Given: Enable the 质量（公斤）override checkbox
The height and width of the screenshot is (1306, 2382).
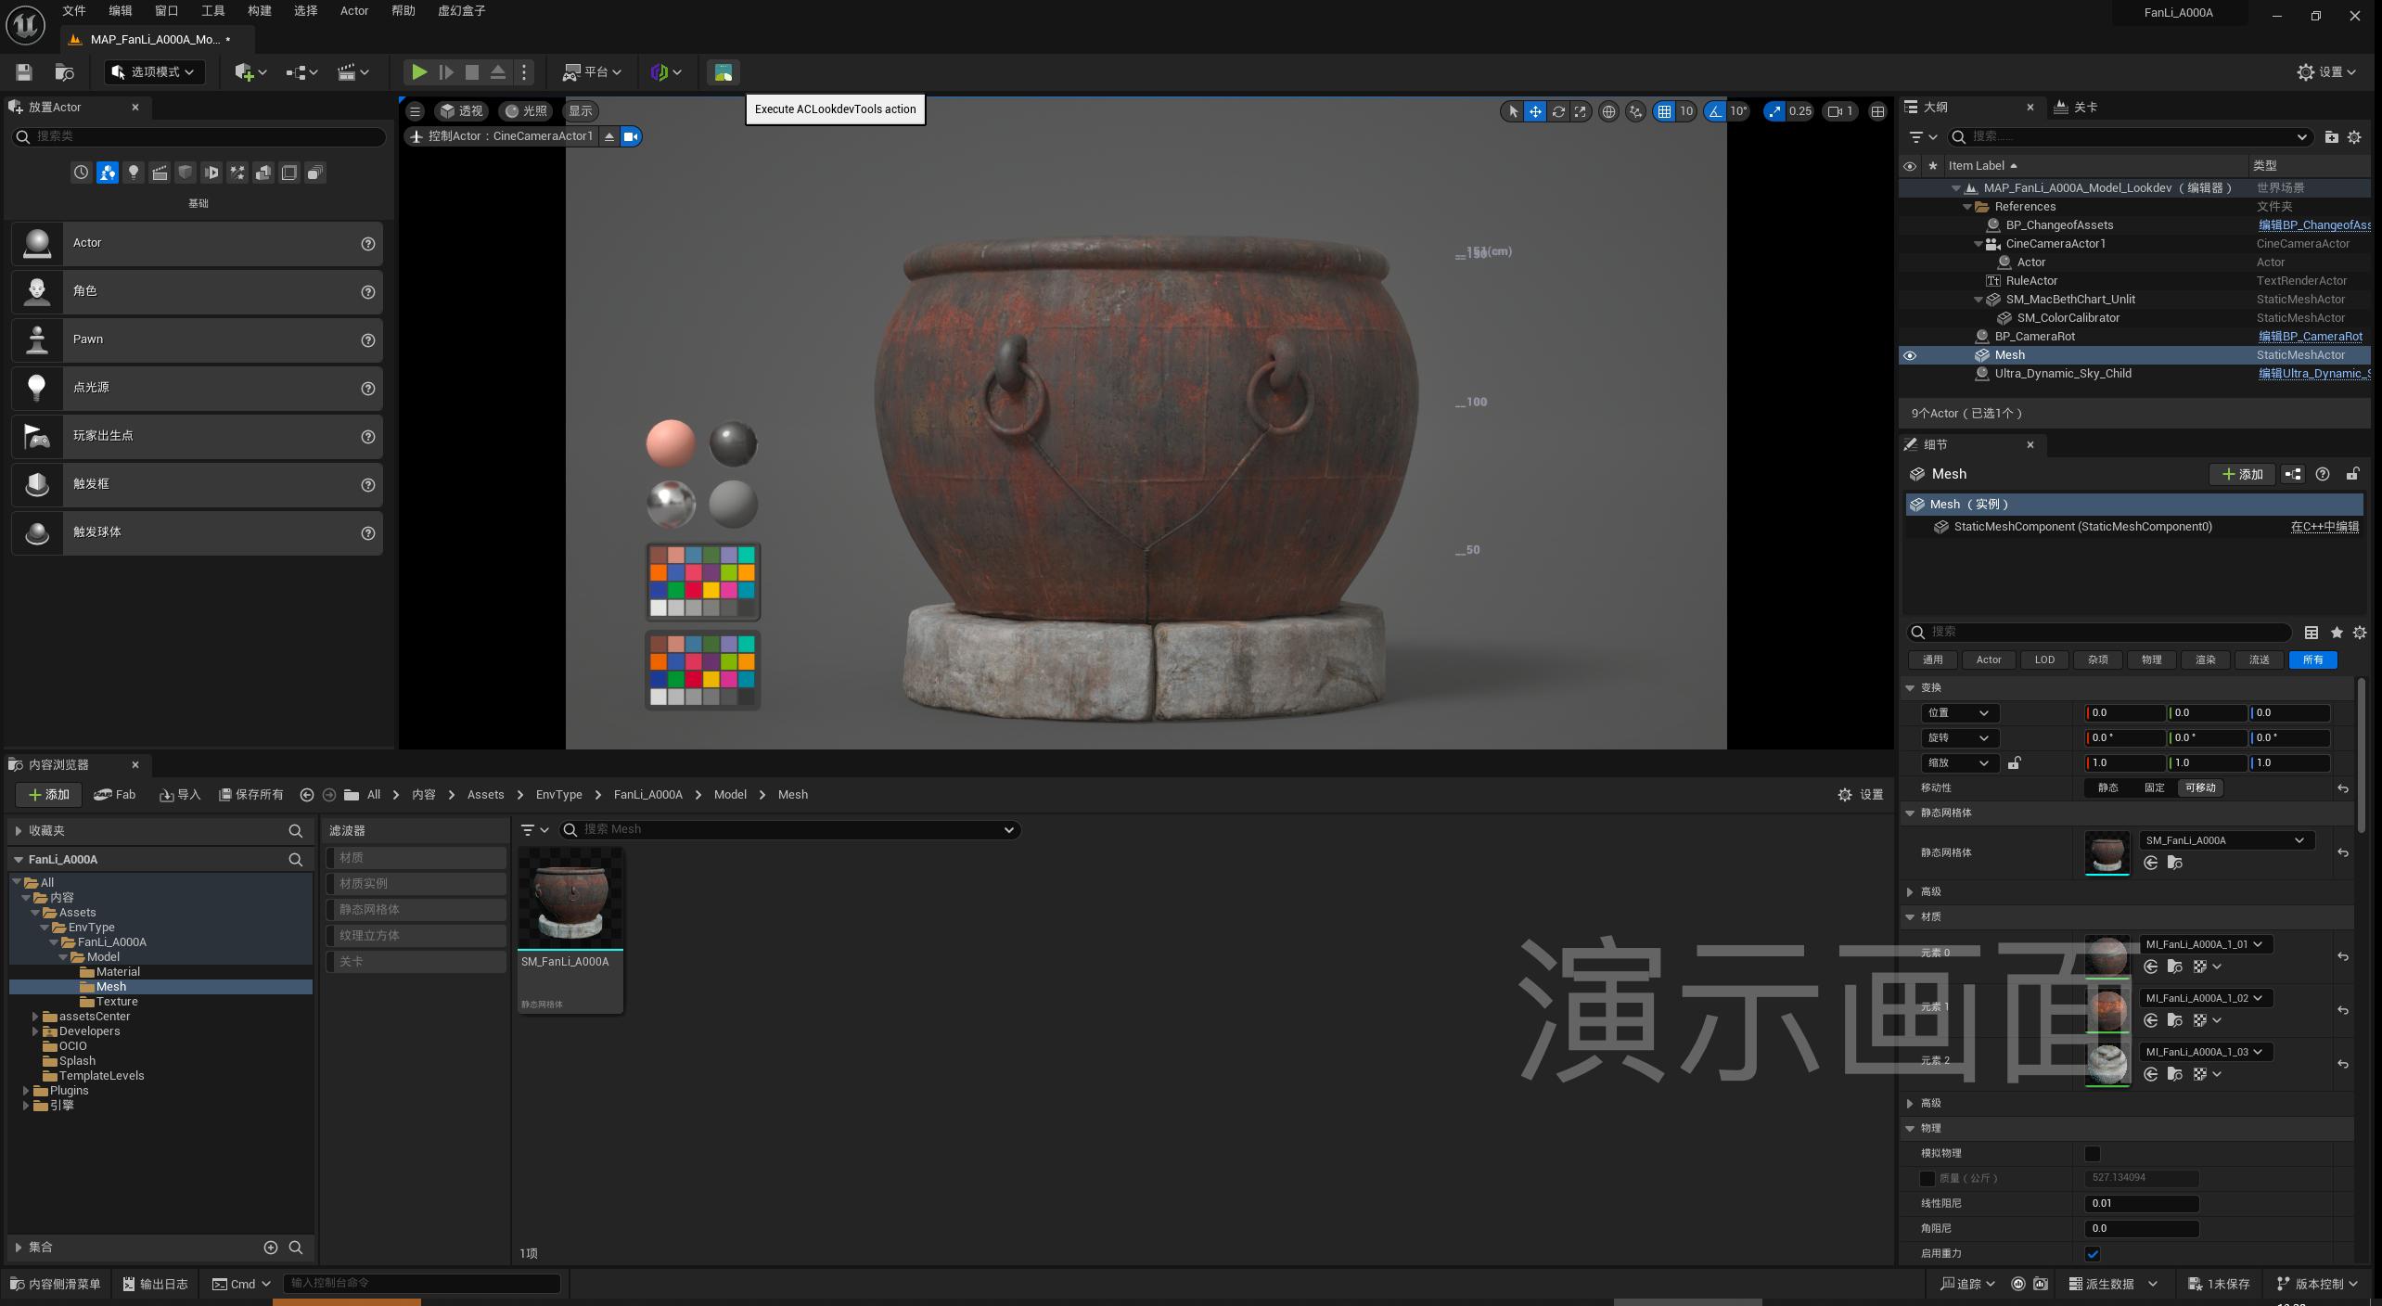Looking at the screenshot, I should [1927, 1179].
